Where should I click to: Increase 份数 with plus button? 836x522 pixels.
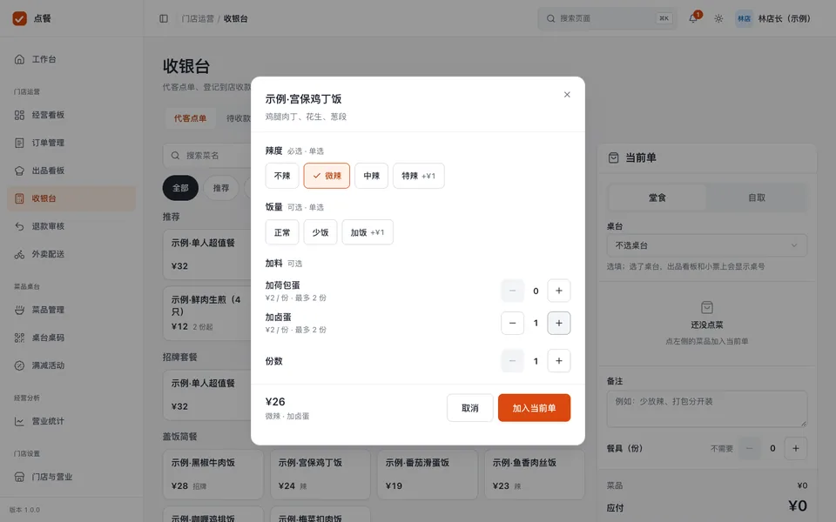pyautogui.click(x=559, y=361)
